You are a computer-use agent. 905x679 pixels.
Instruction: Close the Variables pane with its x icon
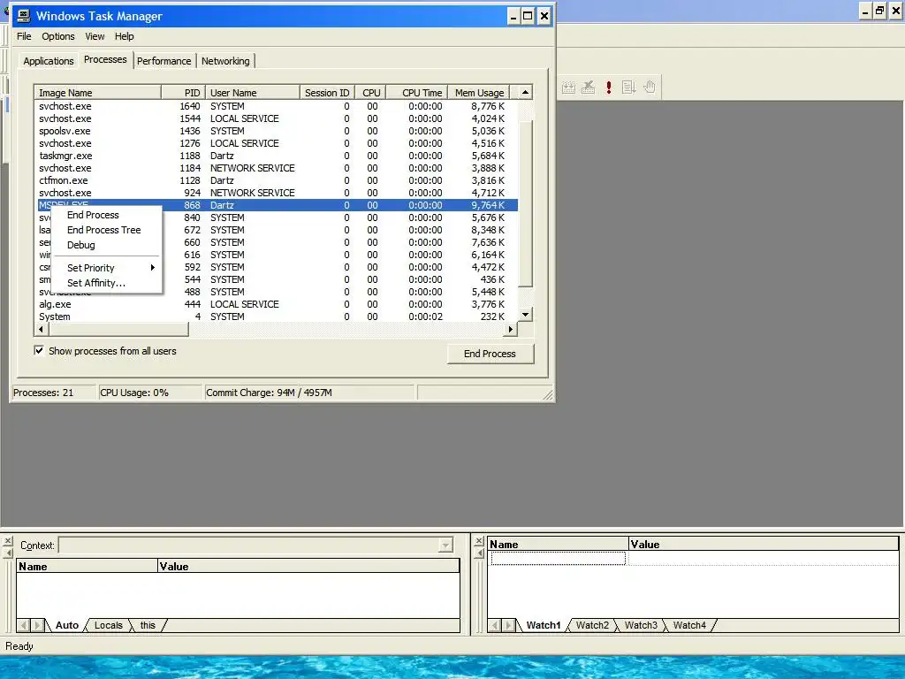pos(7,541)
